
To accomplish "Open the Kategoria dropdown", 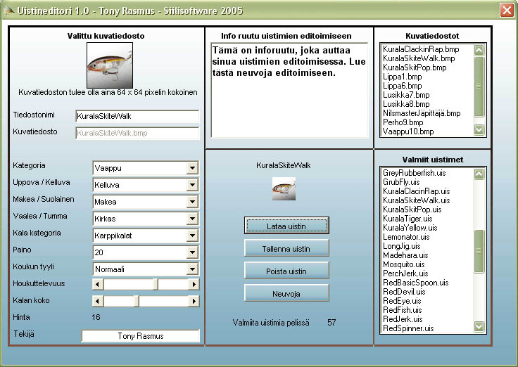I will [x=192, y=168].
